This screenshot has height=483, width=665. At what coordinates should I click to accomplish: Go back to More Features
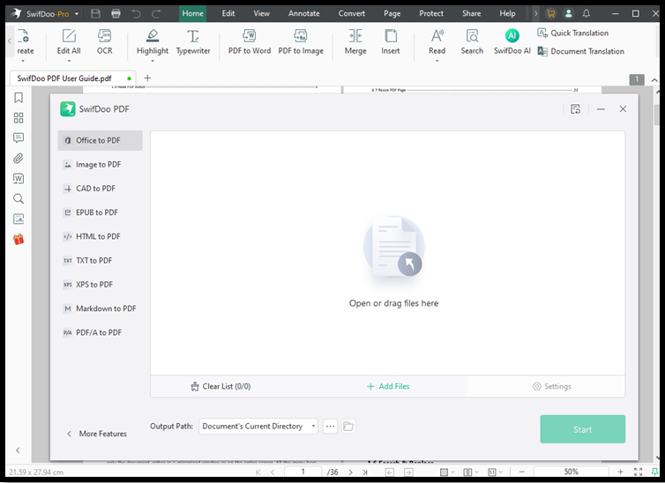coord(97,434)
